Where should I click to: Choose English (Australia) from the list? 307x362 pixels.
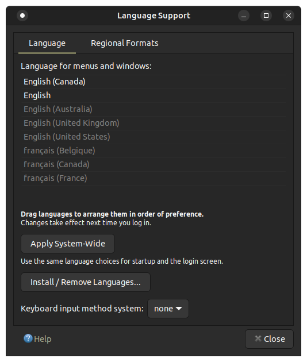pos(153,109)
